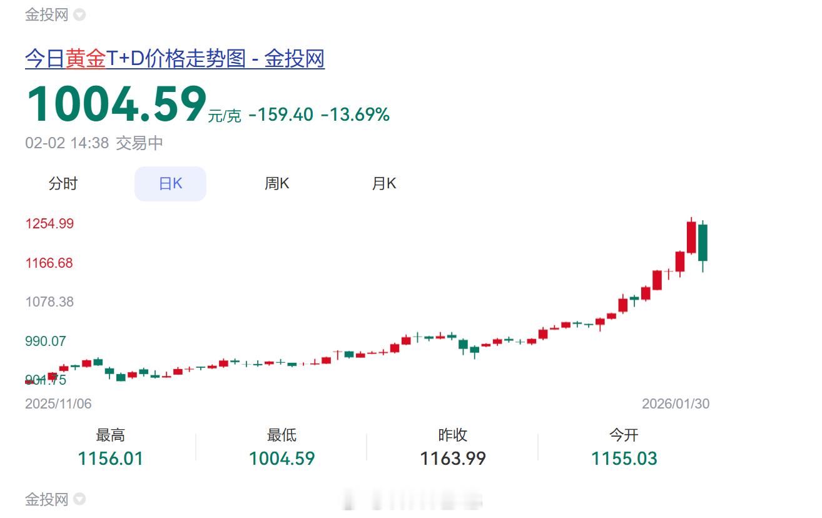Click the highest price value 1156.01

pyautogui.click(x=110, y=459)
